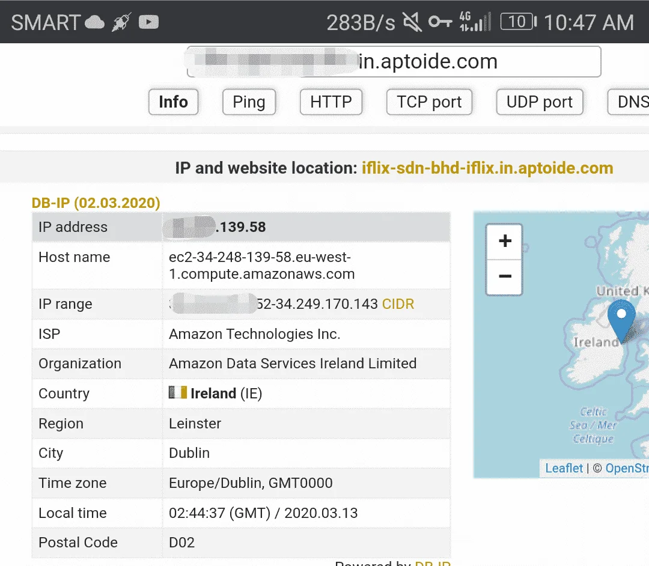Screen dimensions: 649x566
Task: Tap the VPN key icon
Action: [440, 22]
